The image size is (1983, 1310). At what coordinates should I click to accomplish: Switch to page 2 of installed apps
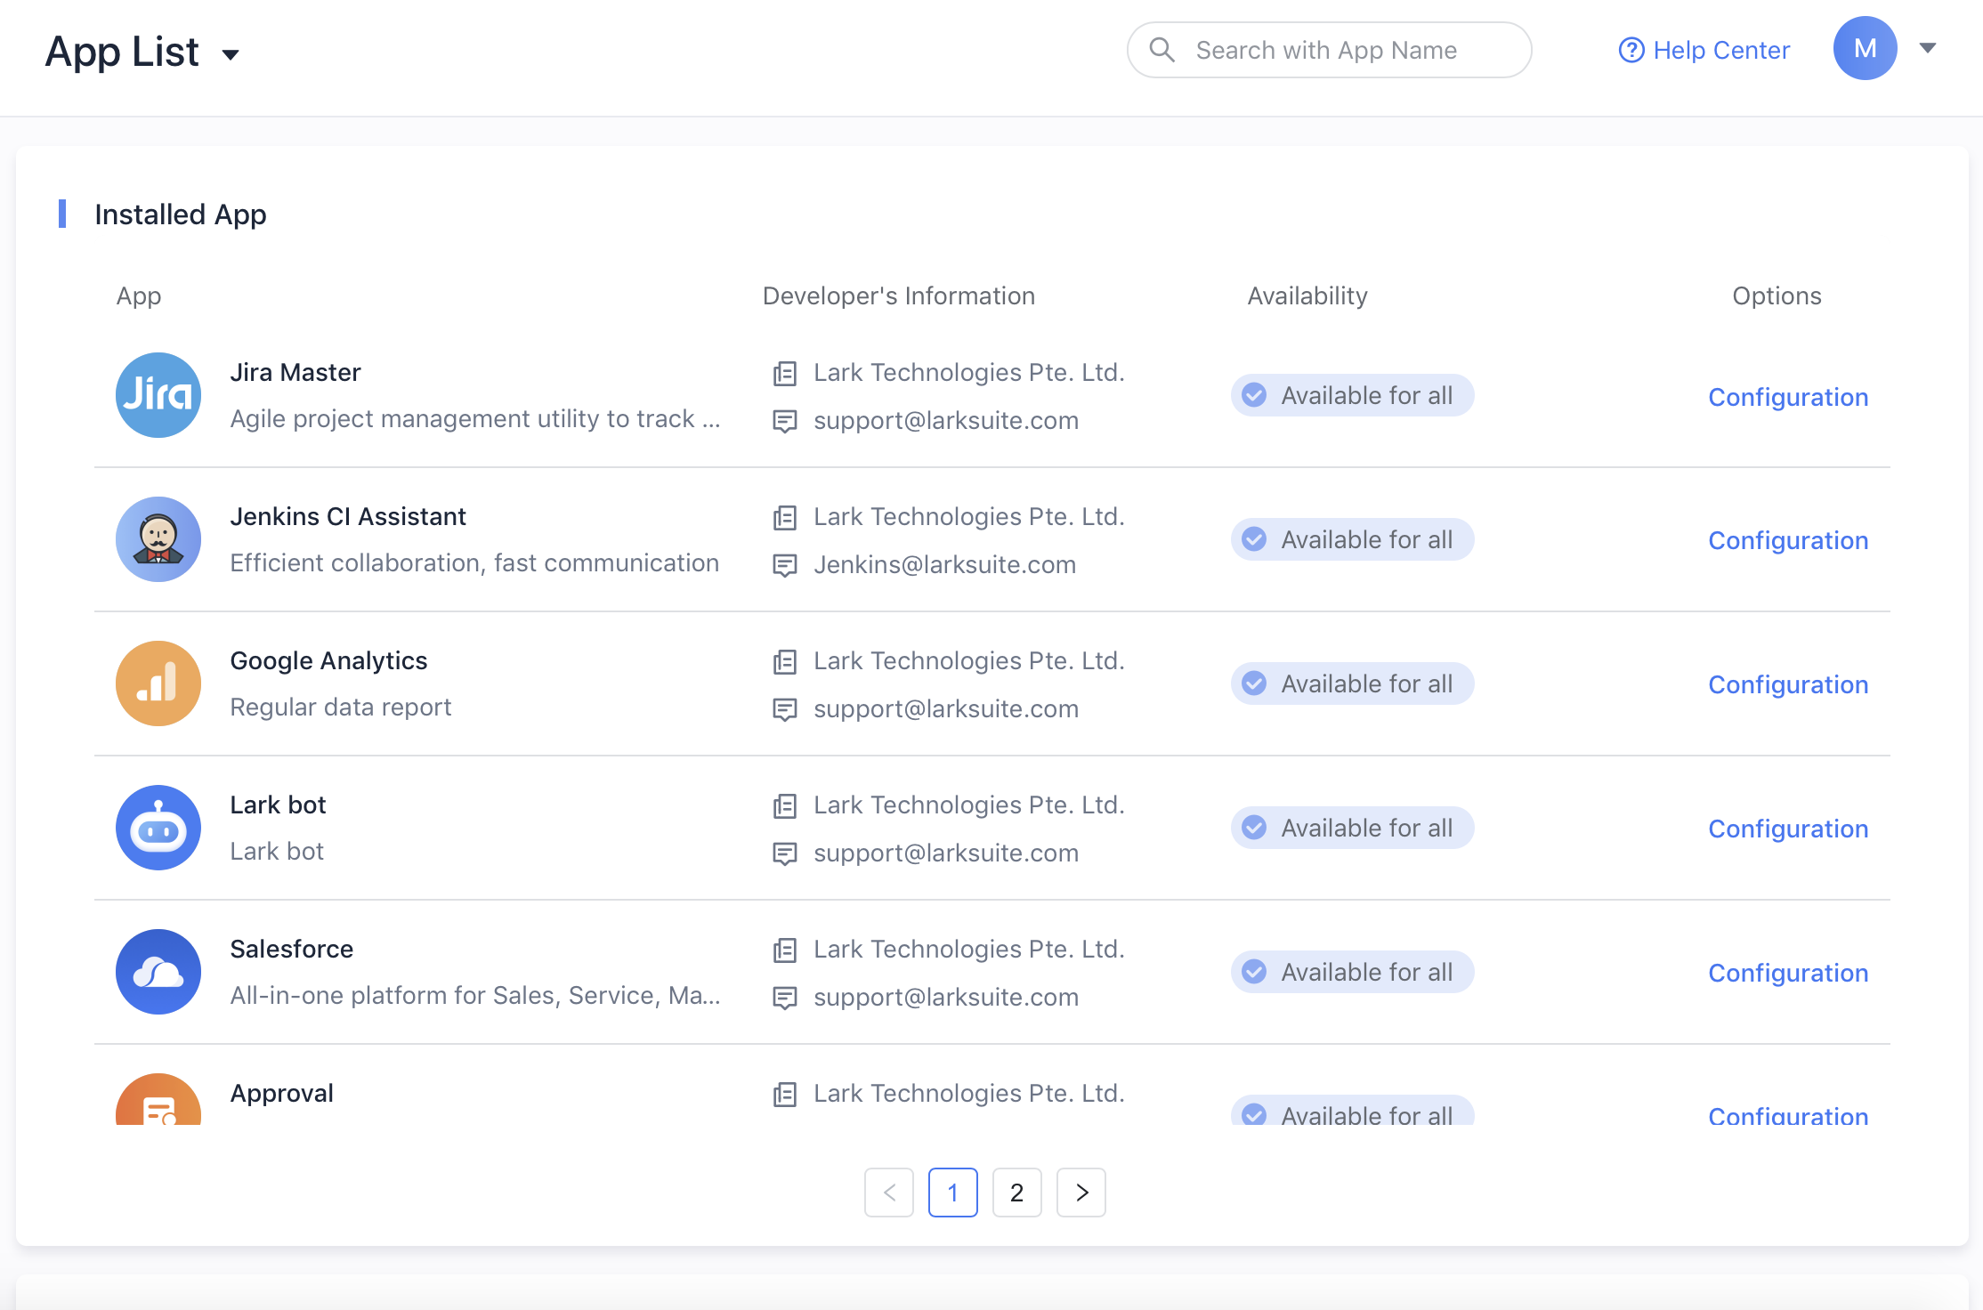[1016, 1193]
